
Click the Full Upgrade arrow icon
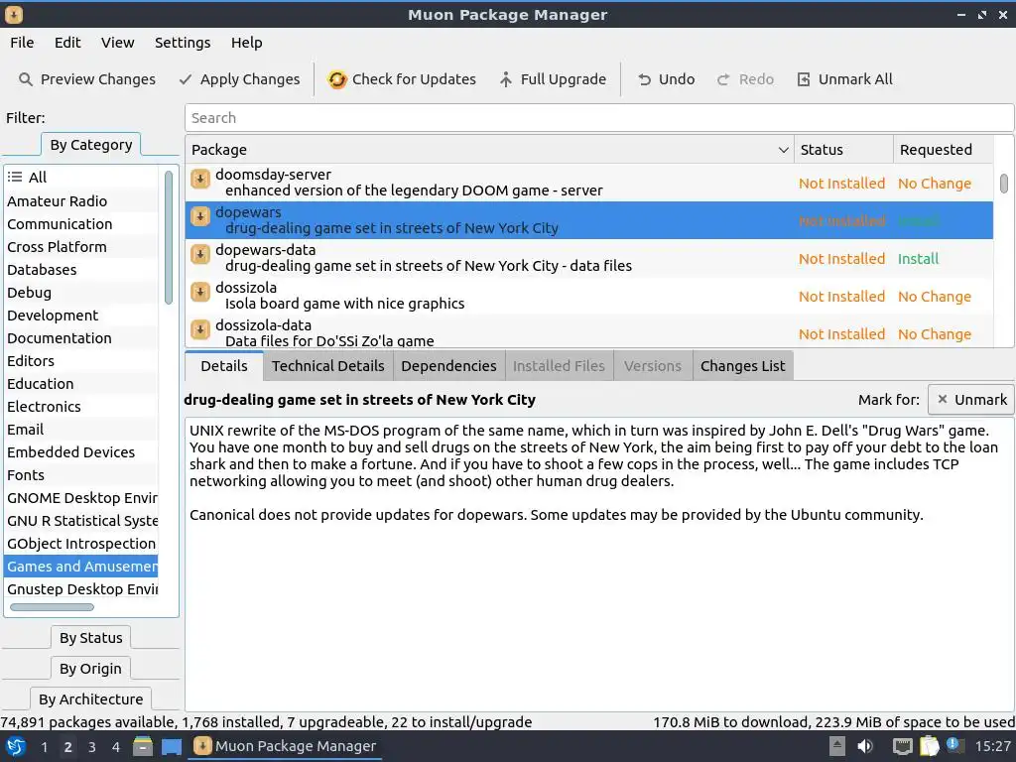[505, 79]
